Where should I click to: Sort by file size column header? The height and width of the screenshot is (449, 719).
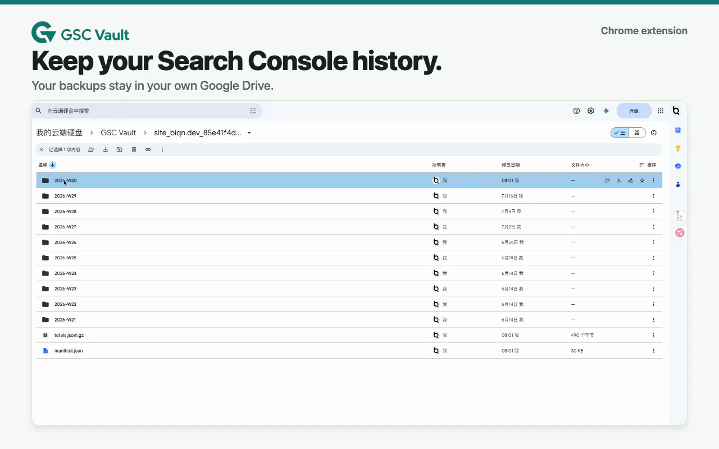pos(580,165)
